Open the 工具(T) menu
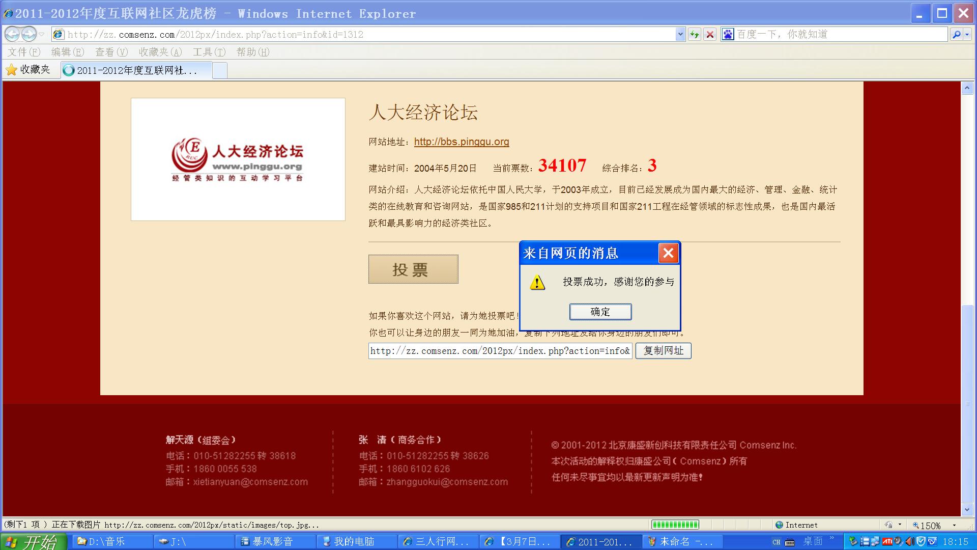This screenshot has height=550, width=977. click(x=209, y=52)
